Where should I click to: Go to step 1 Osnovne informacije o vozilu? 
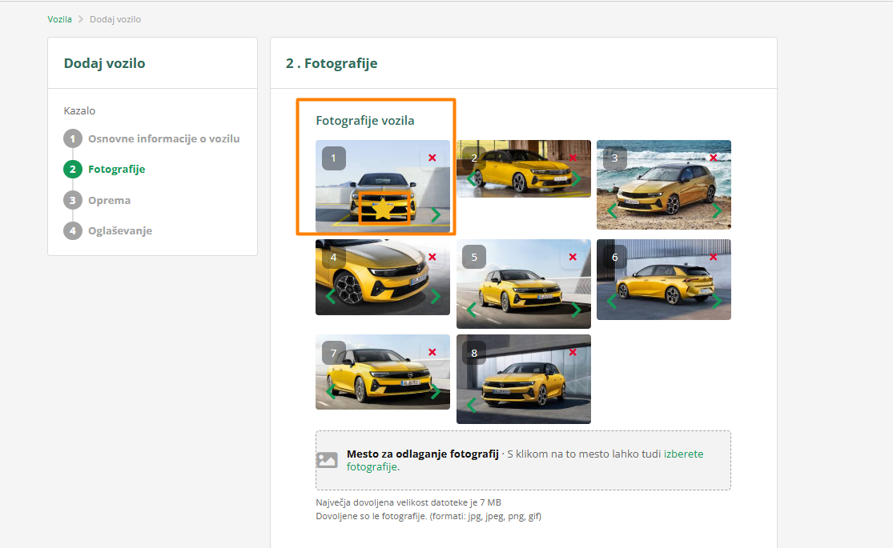(x=163, y=138)
